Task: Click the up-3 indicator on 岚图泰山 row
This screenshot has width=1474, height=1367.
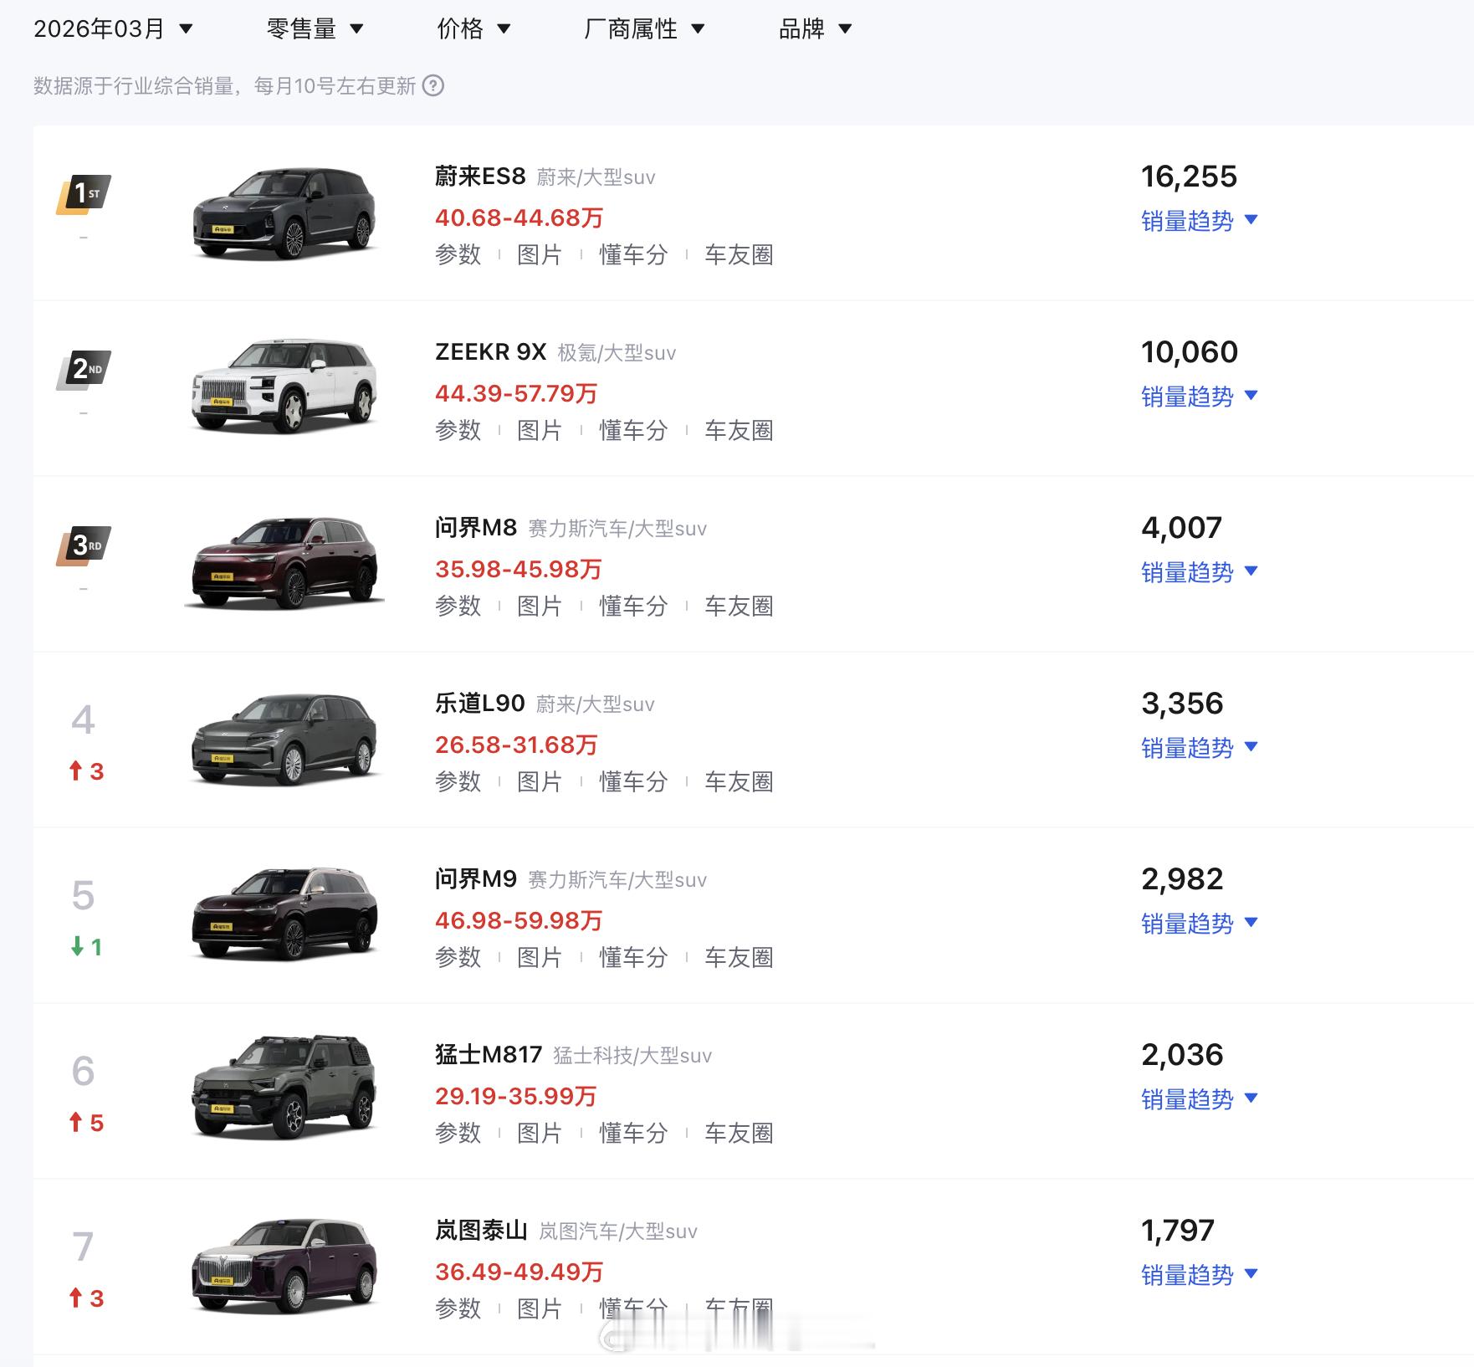Action: coord(86,1299)
